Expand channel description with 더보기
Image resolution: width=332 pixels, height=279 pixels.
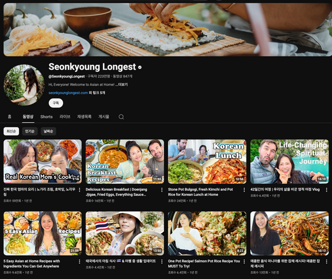pyautogui.click(x=122, y=84)
